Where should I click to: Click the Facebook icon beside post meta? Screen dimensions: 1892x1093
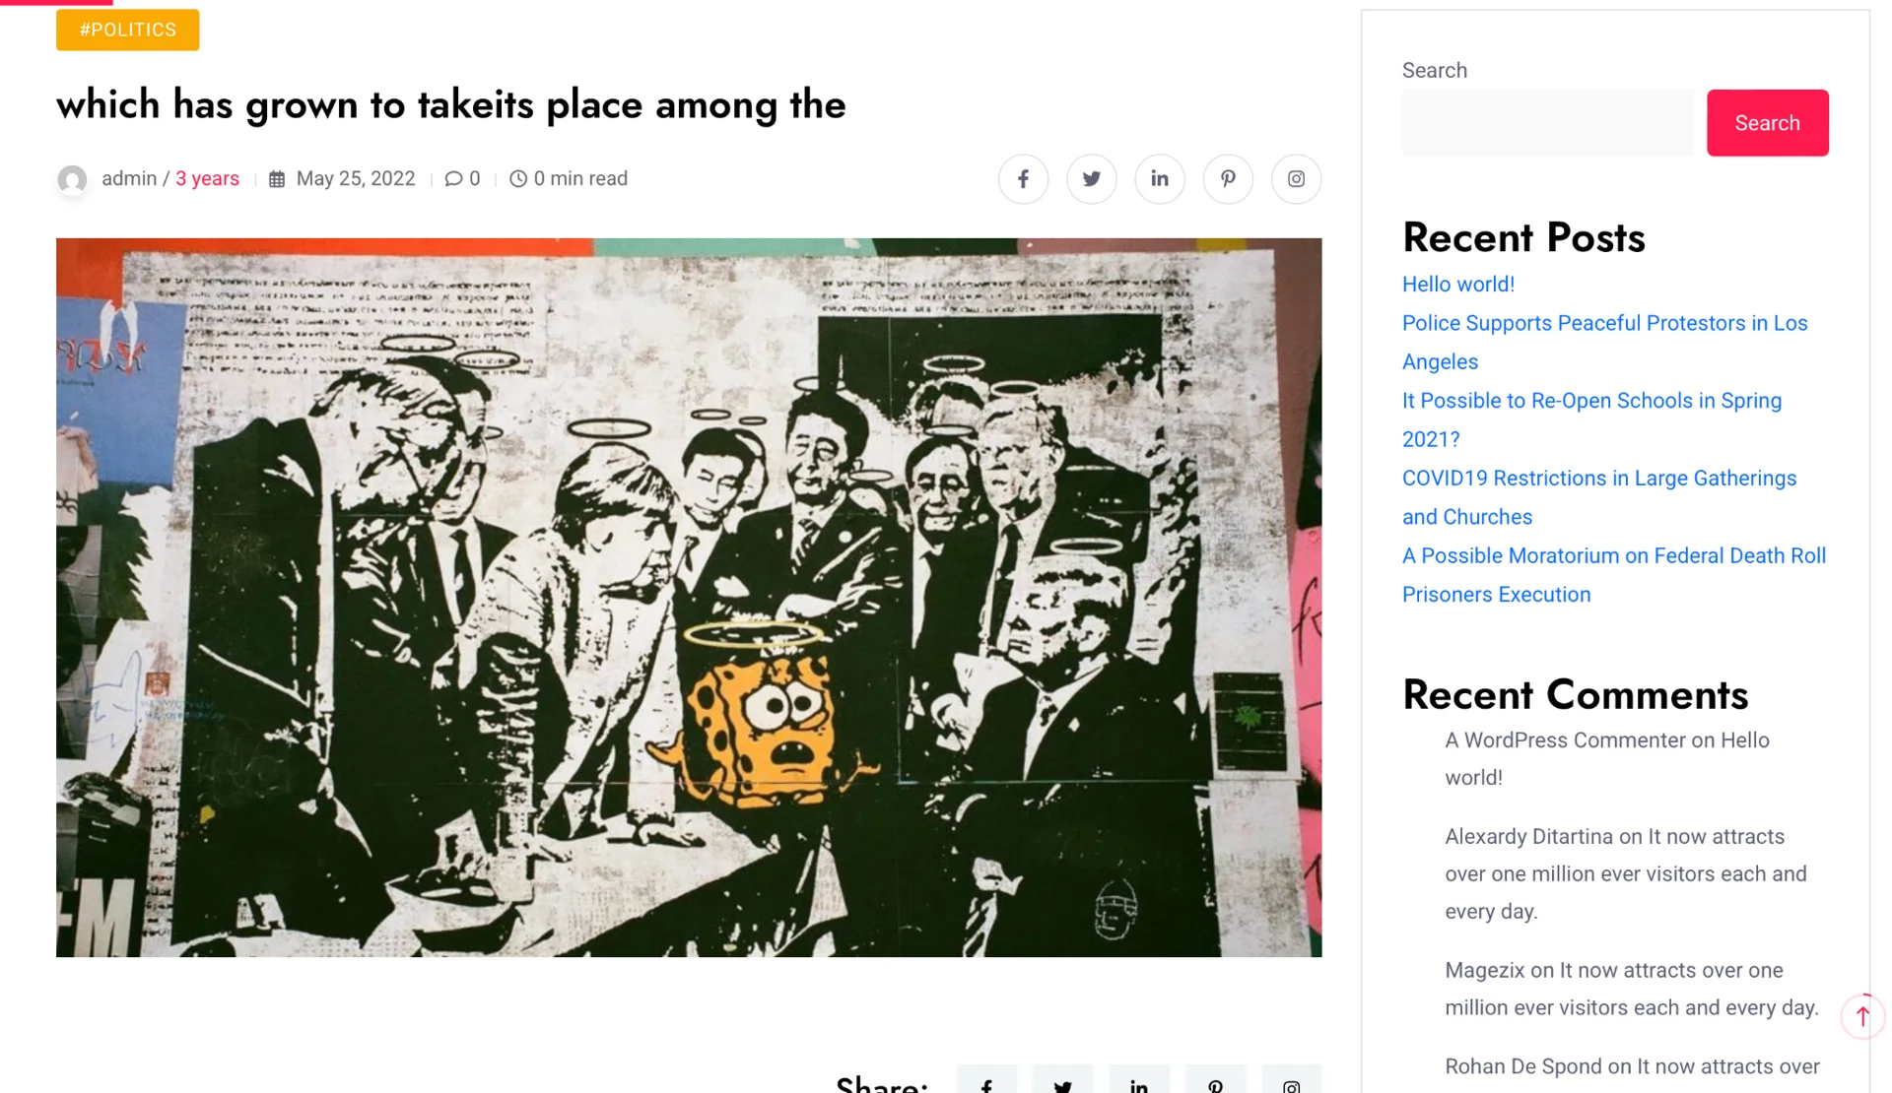pos(1023,179)
